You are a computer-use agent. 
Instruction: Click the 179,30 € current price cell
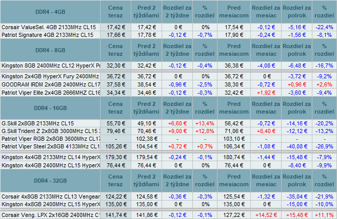coord(116,157)
